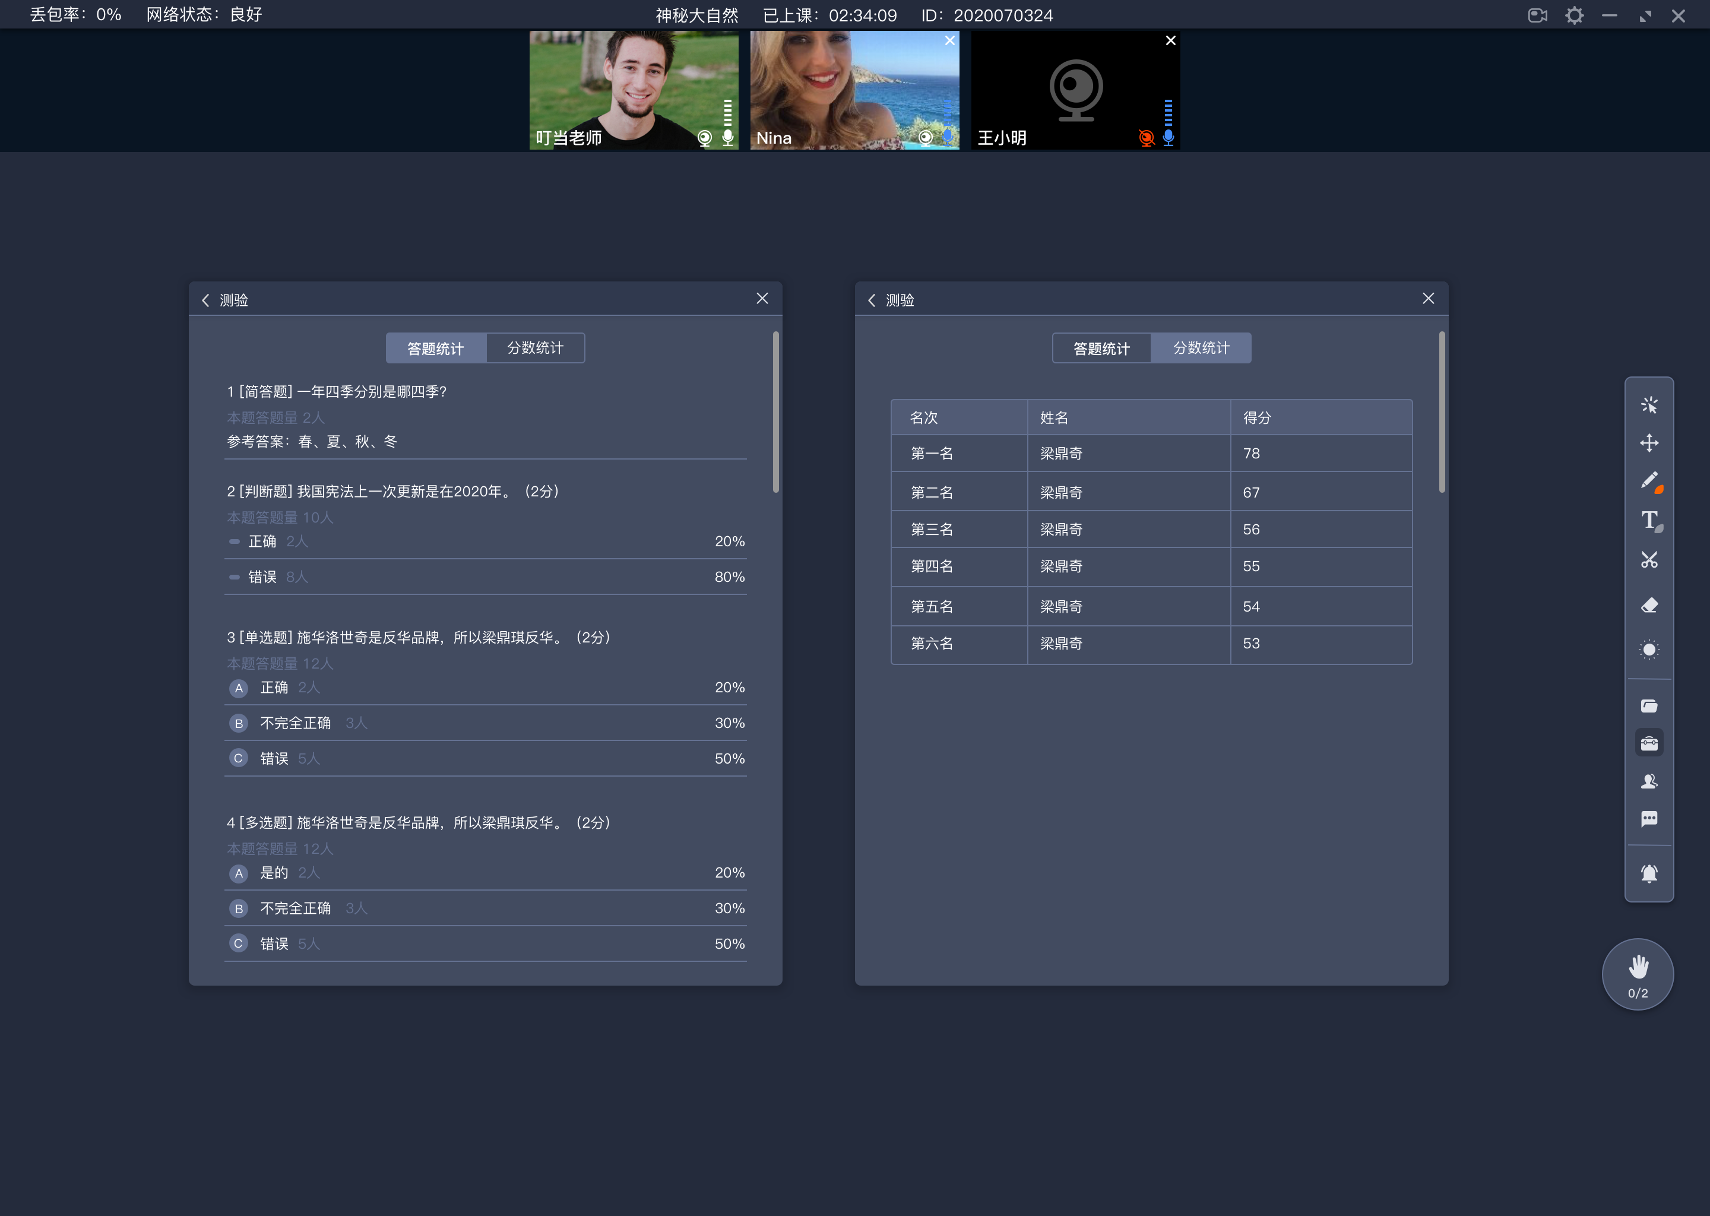Screen dimensions: 1710x1216
Task: Select the text tool icon
Action: [1648, 524]
